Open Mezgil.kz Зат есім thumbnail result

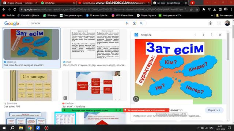point(31,44)
